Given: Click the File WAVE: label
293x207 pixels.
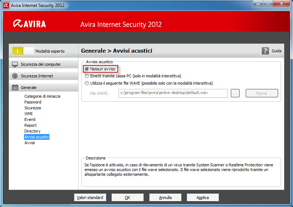Looking at the screenshot, I should click(99, 93).
